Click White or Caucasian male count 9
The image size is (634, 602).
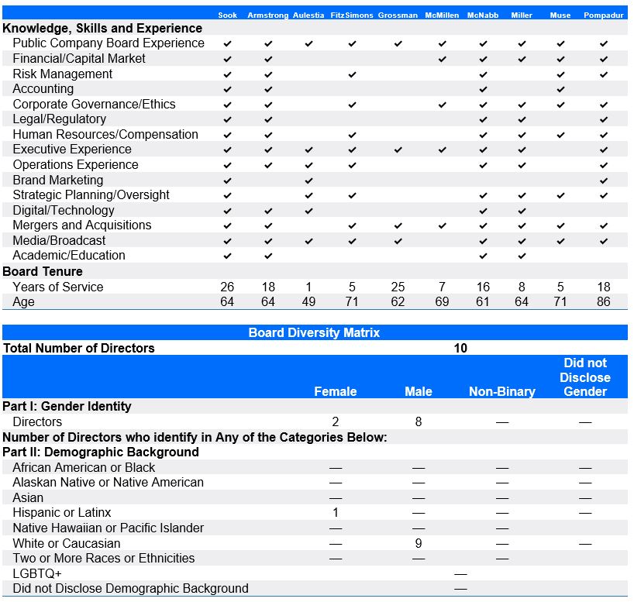(x=419, y=543)
